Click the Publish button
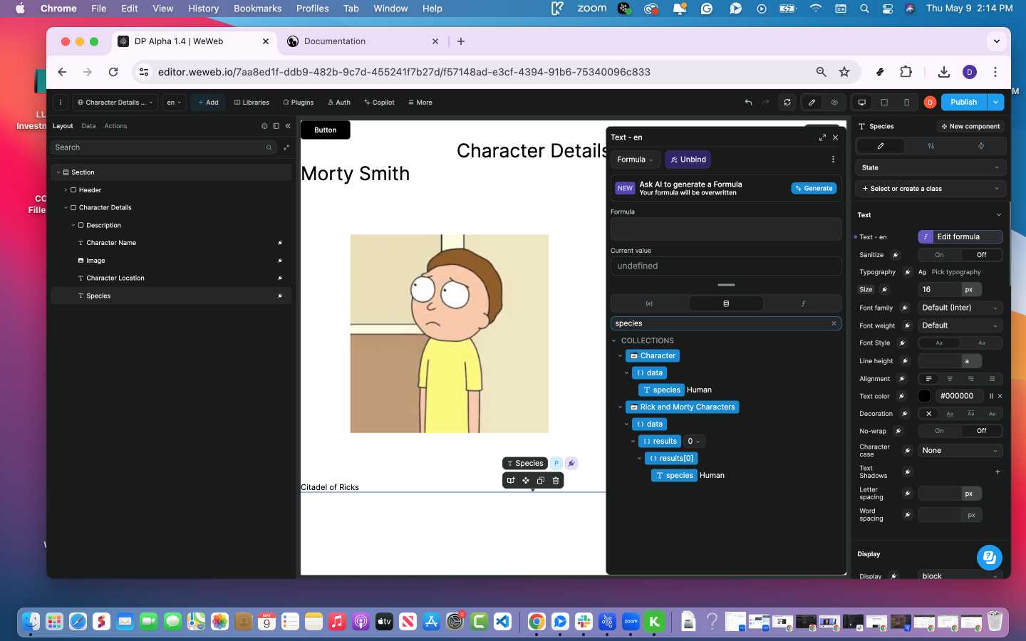 [963, 103]
